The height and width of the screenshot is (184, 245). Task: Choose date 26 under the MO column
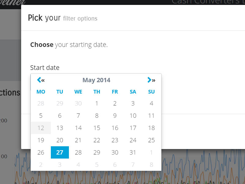coord(41,152)
